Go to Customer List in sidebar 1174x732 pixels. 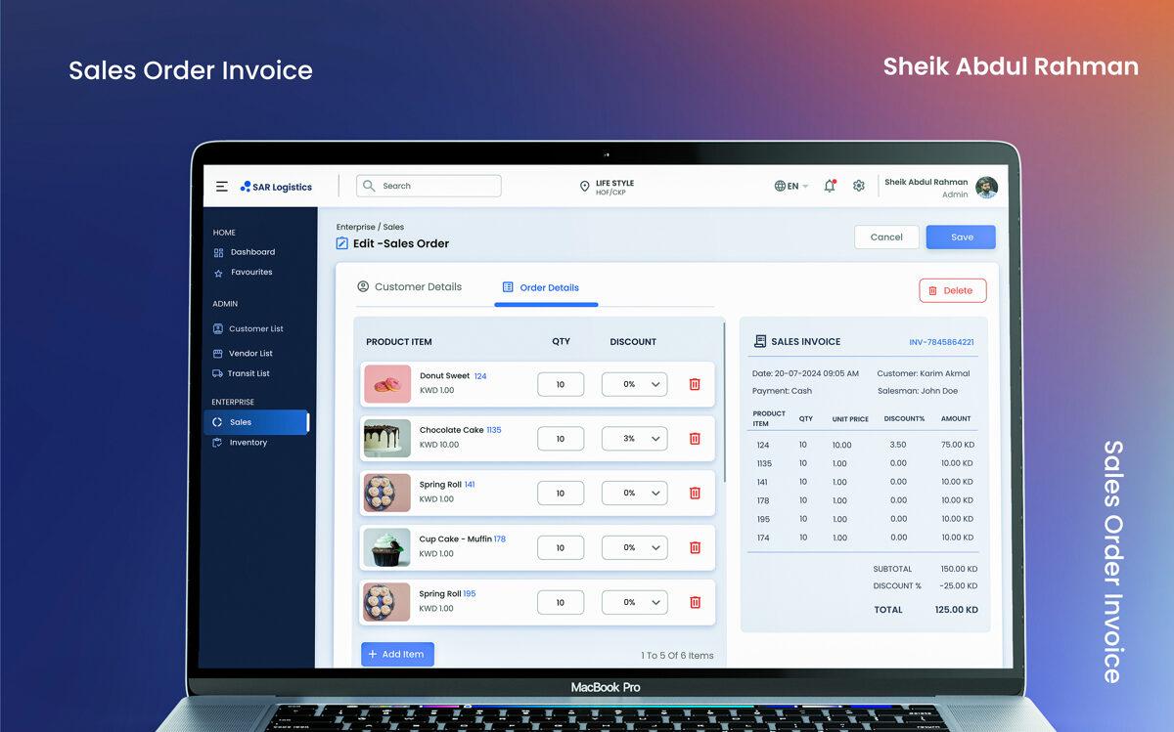pos(255,329)
